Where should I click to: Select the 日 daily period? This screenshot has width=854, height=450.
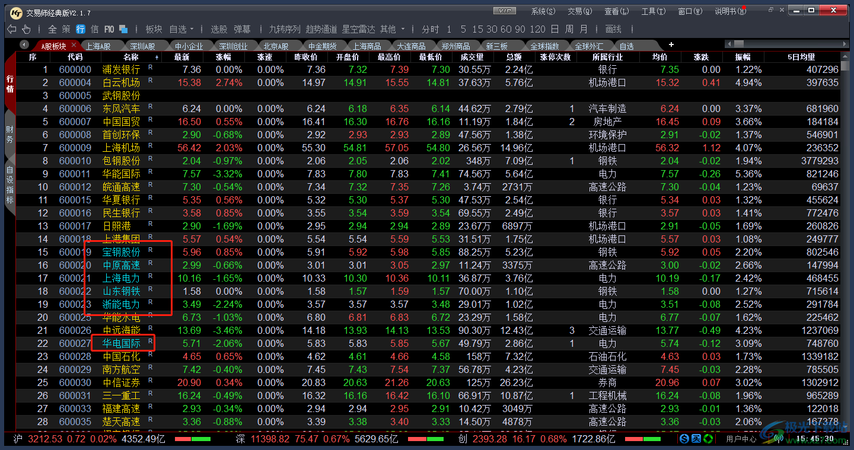click(x=555, y=29)
